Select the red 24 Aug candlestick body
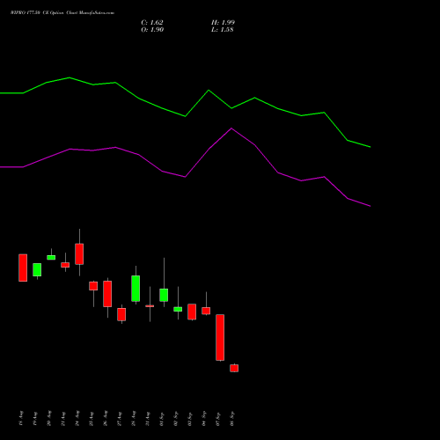Image resolution: width=440 pixels, height=440 pixels. pyautogui.click(x=79, y=254)
